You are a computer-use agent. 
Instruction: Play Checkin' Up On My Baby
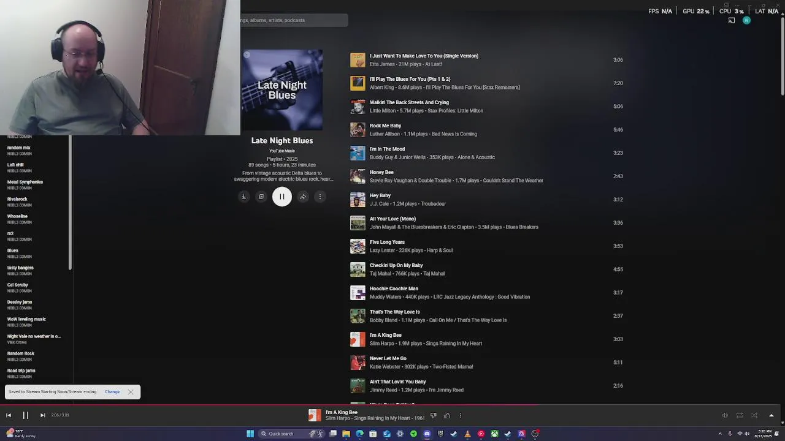pos(396,265)
